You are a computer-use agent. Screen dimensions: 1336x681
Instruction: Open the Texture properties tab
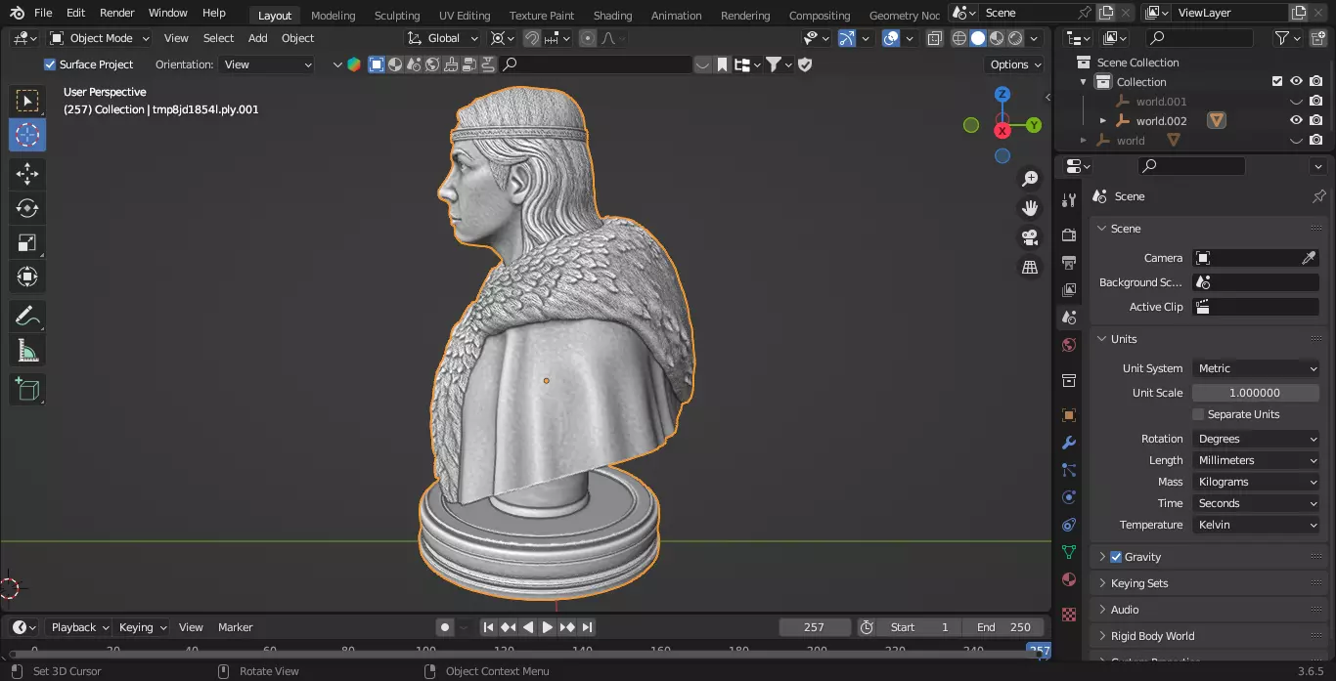click(1069, 615)
